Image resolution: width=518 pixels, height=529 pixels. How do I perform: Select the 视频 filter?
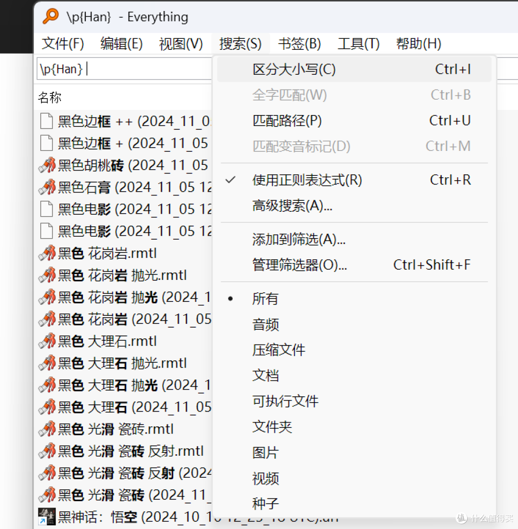[x=354, y=478]
